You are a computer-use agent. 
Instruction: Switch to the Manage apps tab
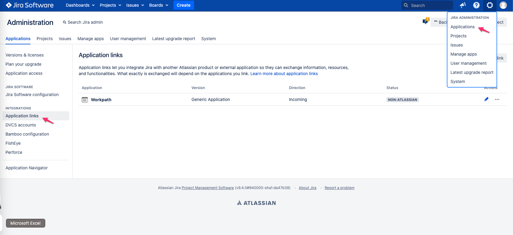point(91,39)
